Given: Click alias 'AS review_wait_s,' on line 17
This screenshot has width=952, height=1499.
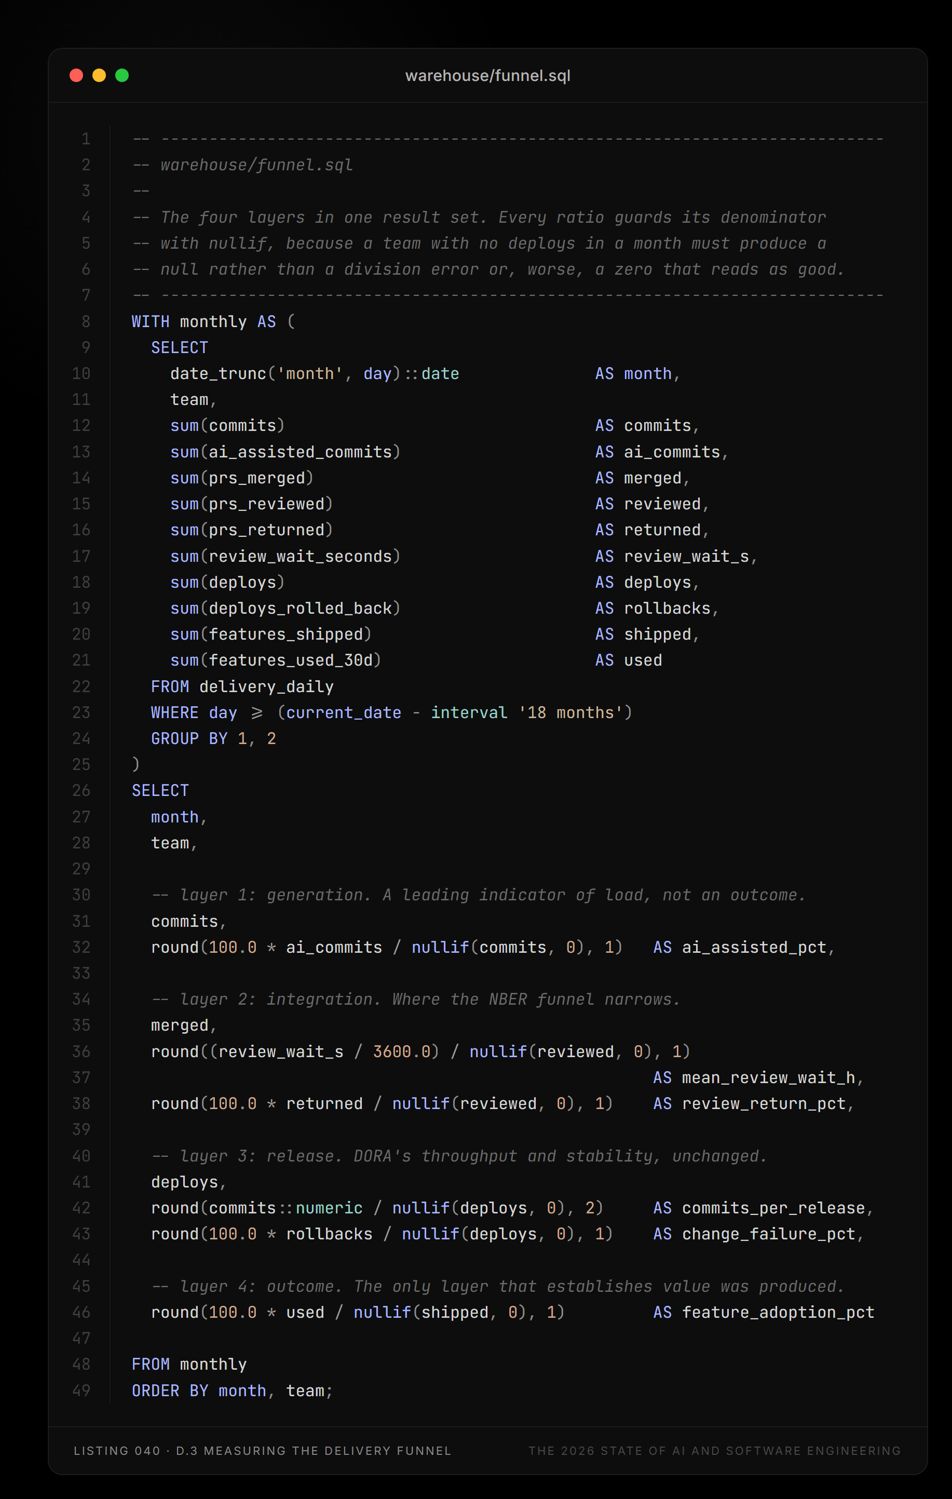Looking at the screenshot, I should pyautogui.click(x=676, y=557).
